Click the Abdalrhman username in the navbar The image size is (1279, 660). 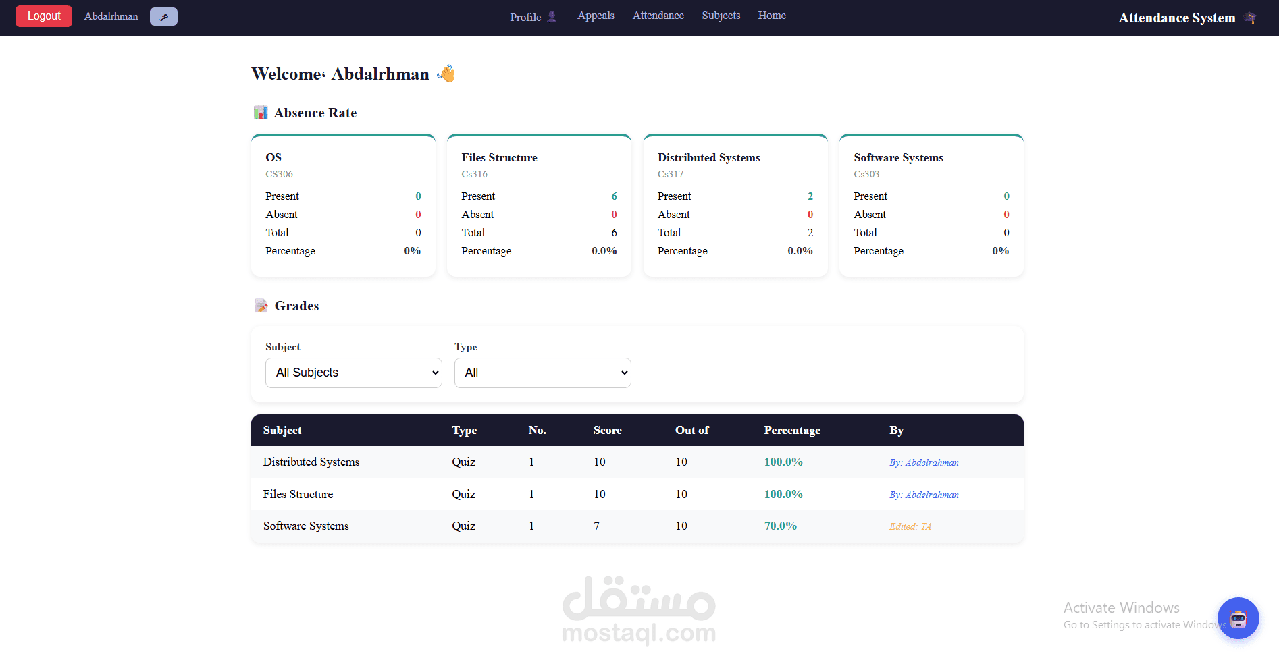[x=111, y=16]
